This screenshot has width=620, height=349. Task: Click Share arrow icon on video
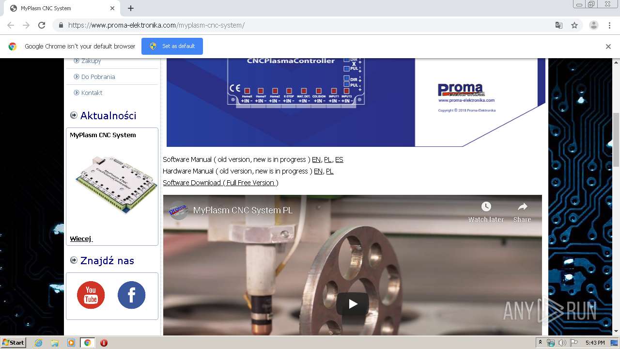coord(522,207)
